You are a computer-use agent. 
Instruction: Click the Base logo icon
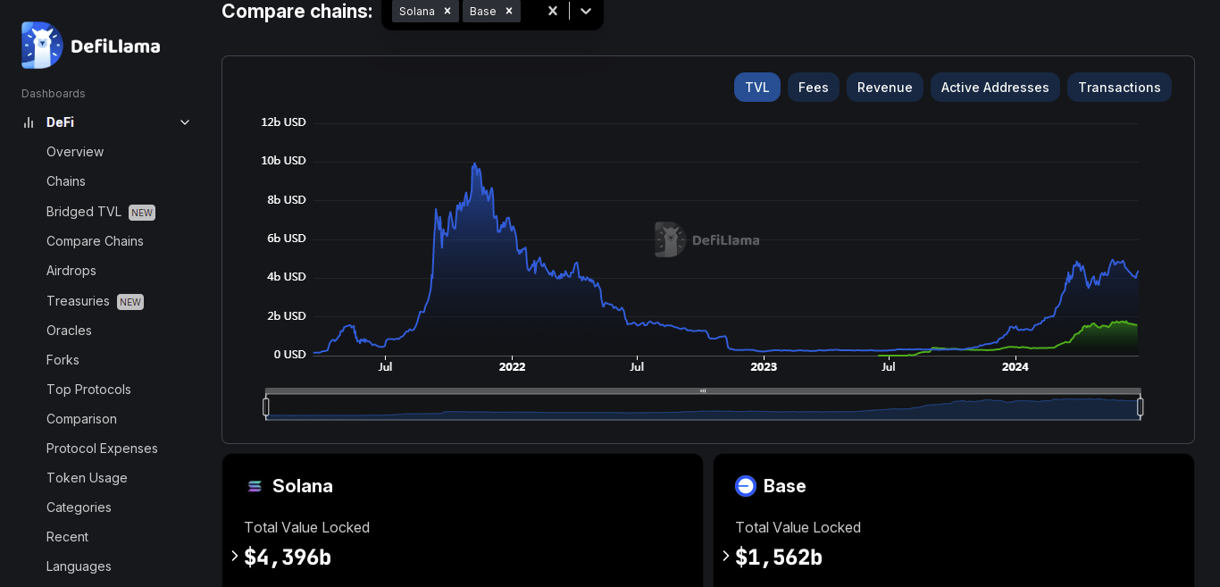(x=746, y=486)
